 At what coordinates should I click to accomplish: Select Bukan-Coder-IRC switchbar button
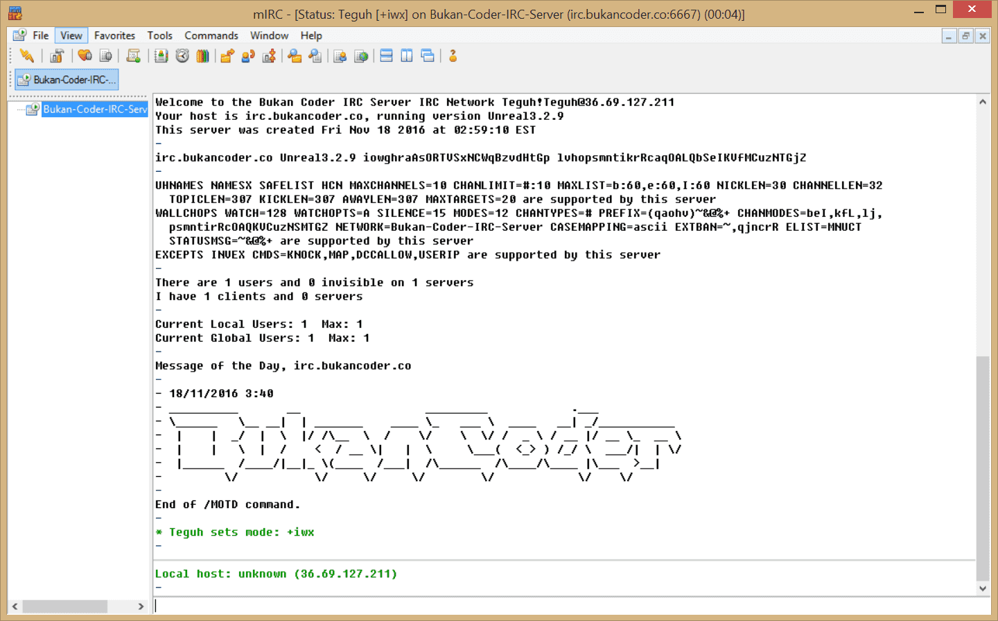67,80
